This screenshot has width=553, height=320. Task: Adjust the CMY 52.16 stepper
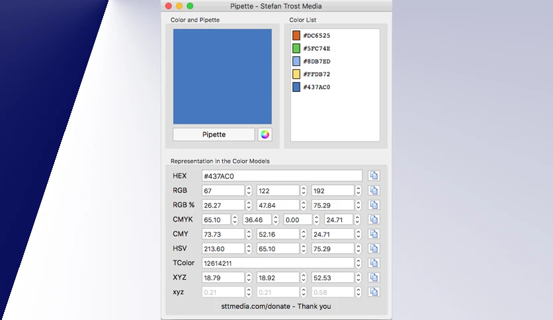pos(304,234)
